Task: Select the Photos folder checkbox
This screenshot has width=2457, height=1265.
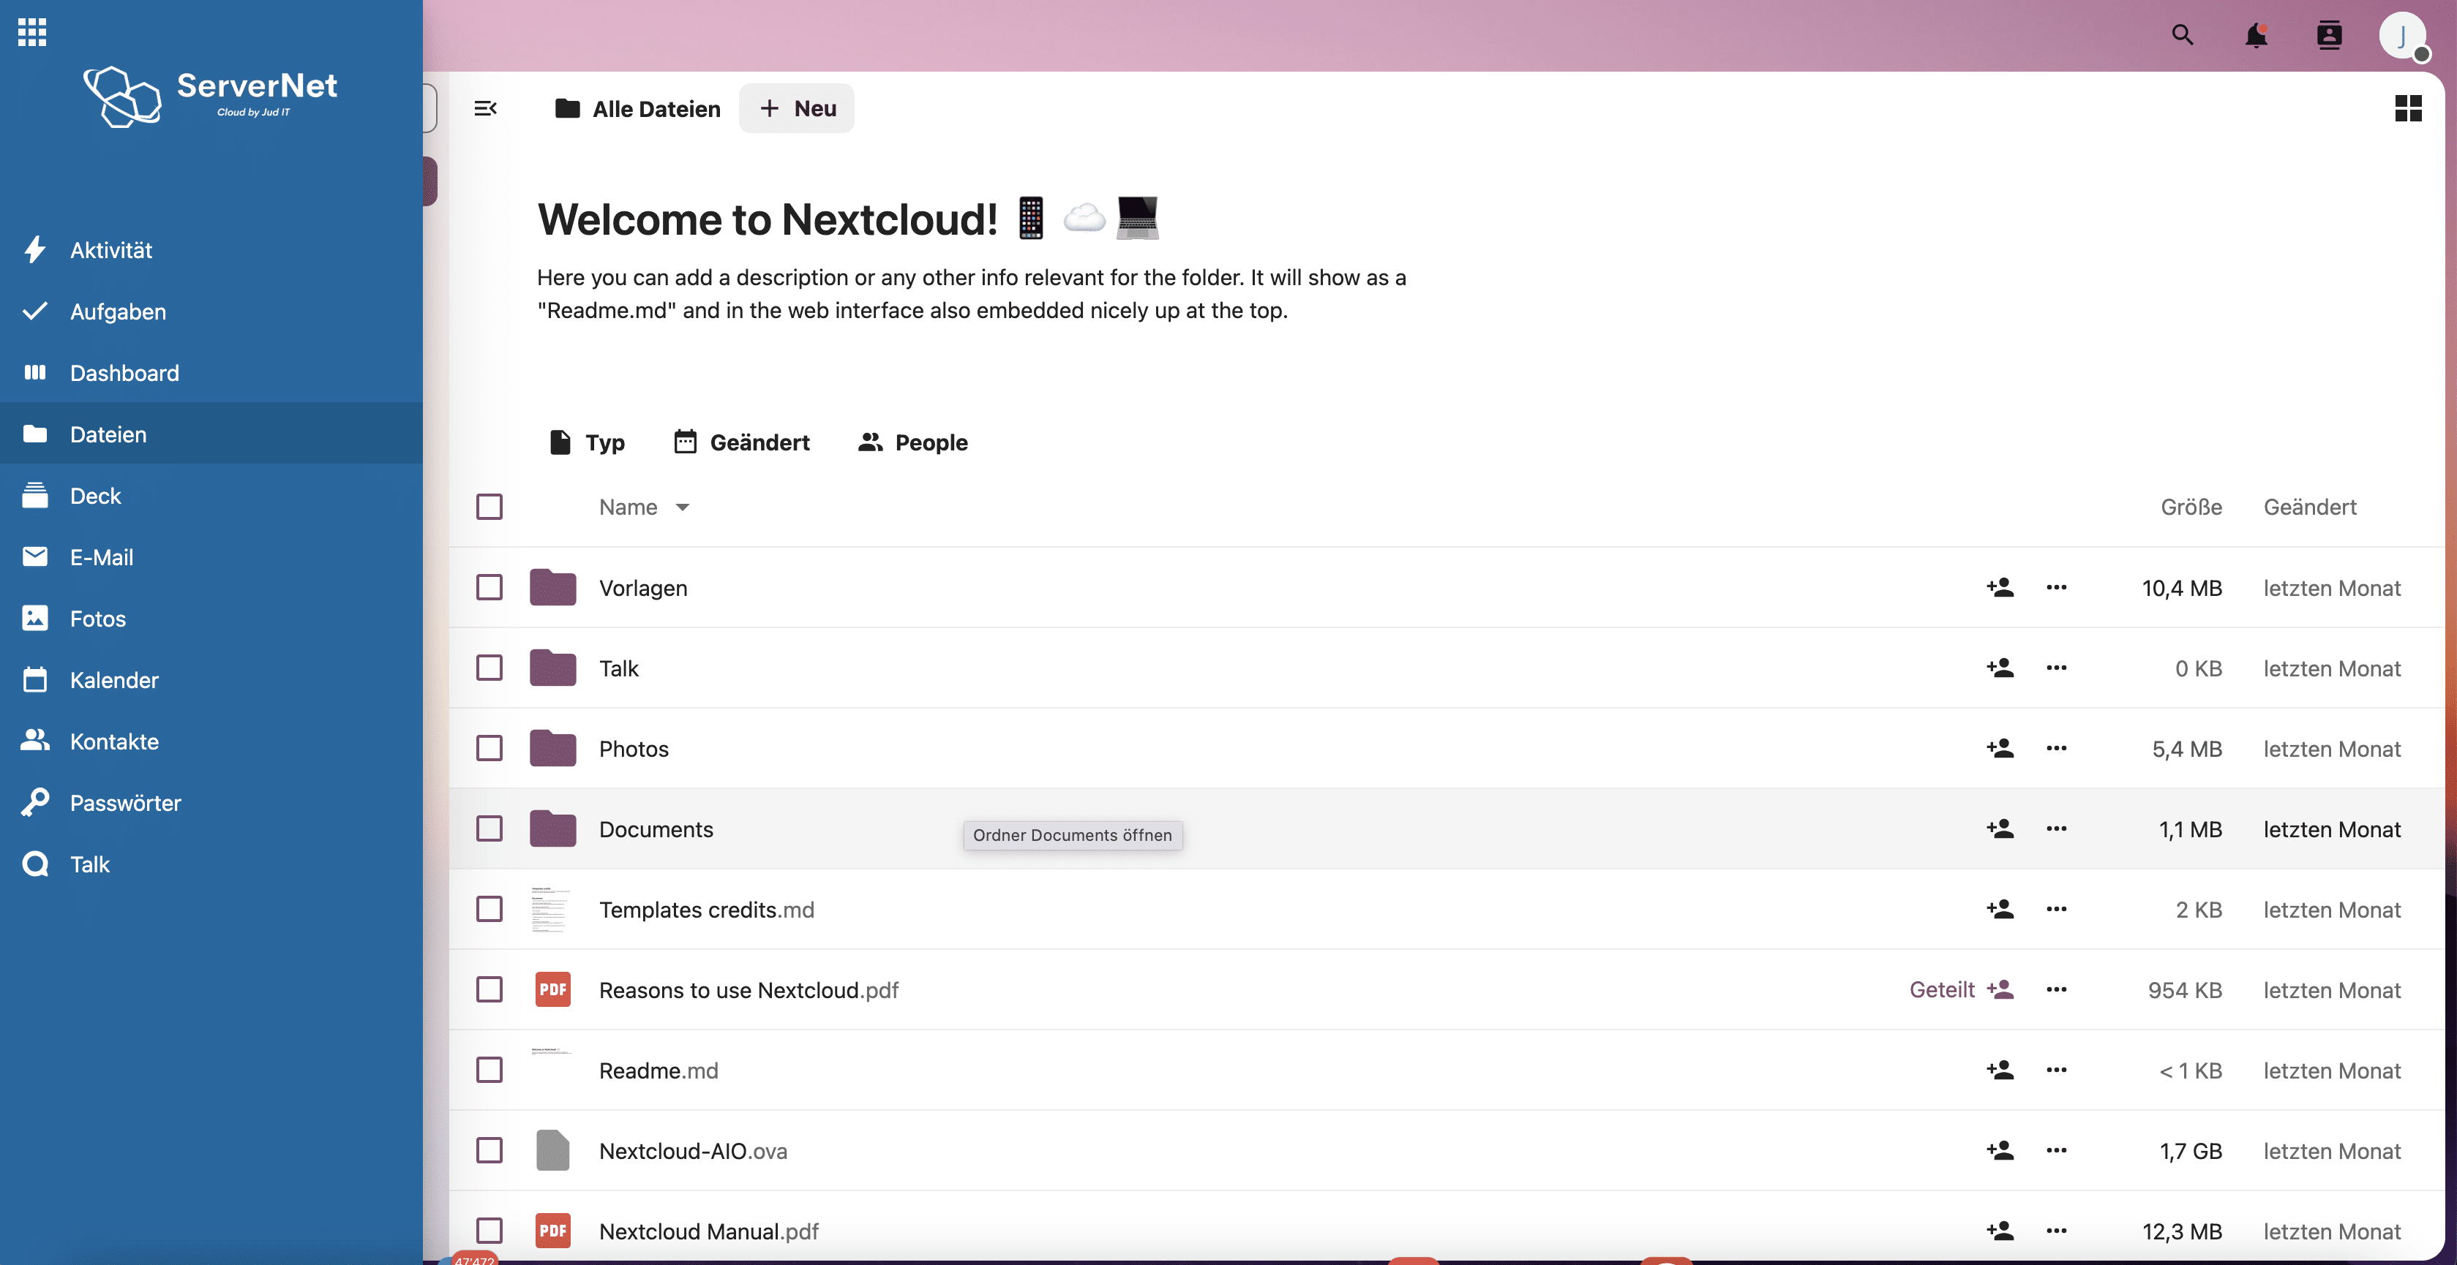Action: (x=489, y=748)
